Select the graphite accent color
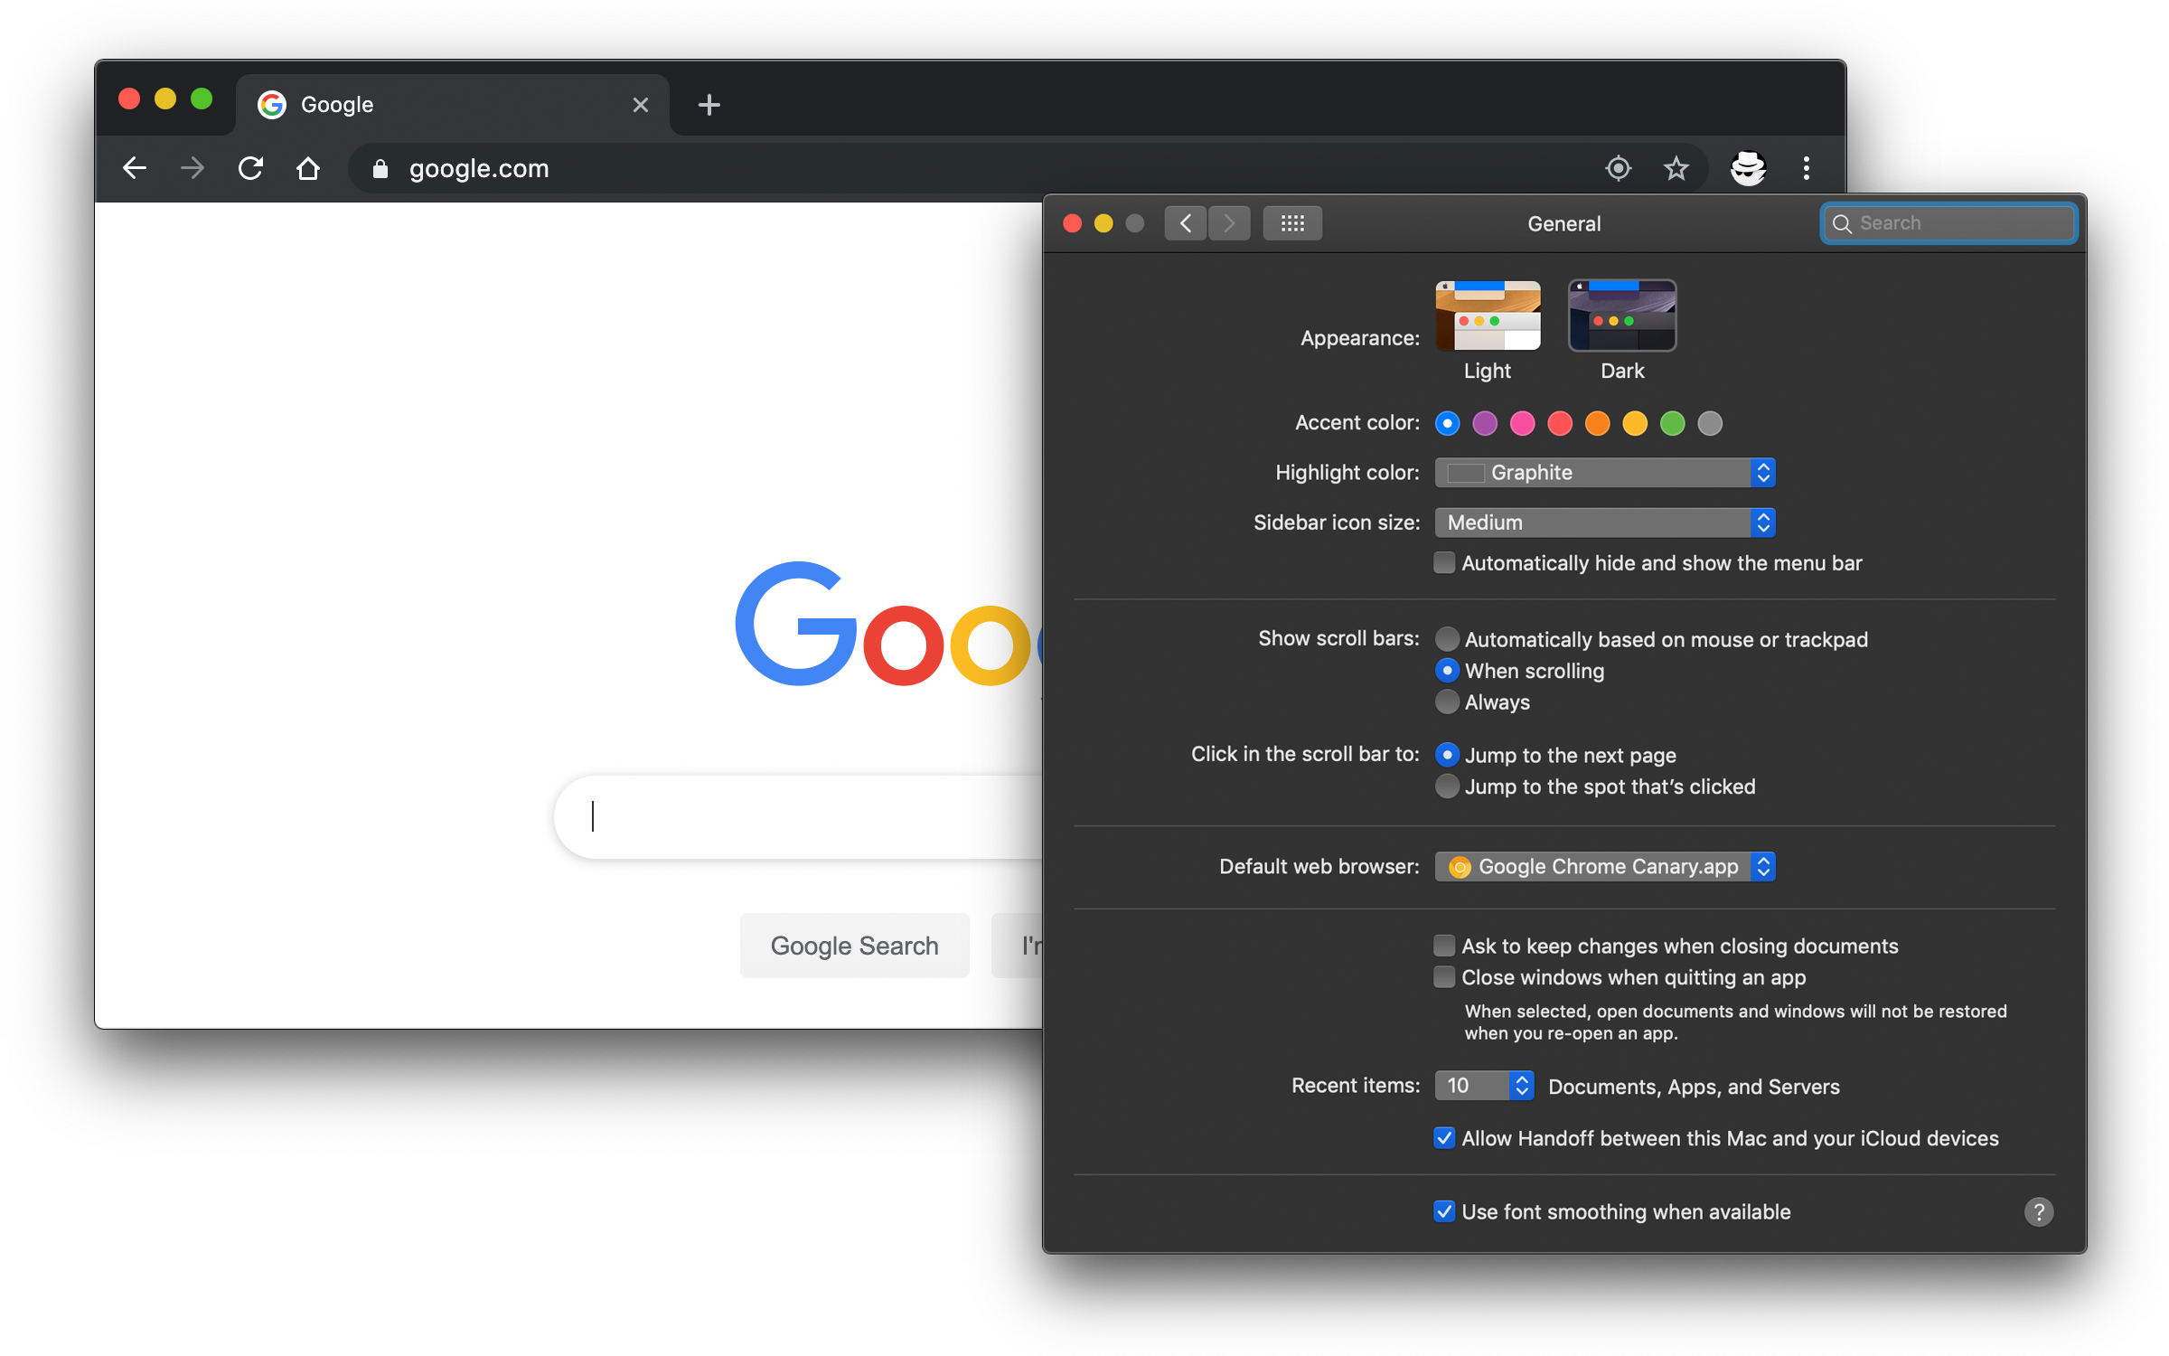2169x1356 pixels. [x=1710, y=423]
